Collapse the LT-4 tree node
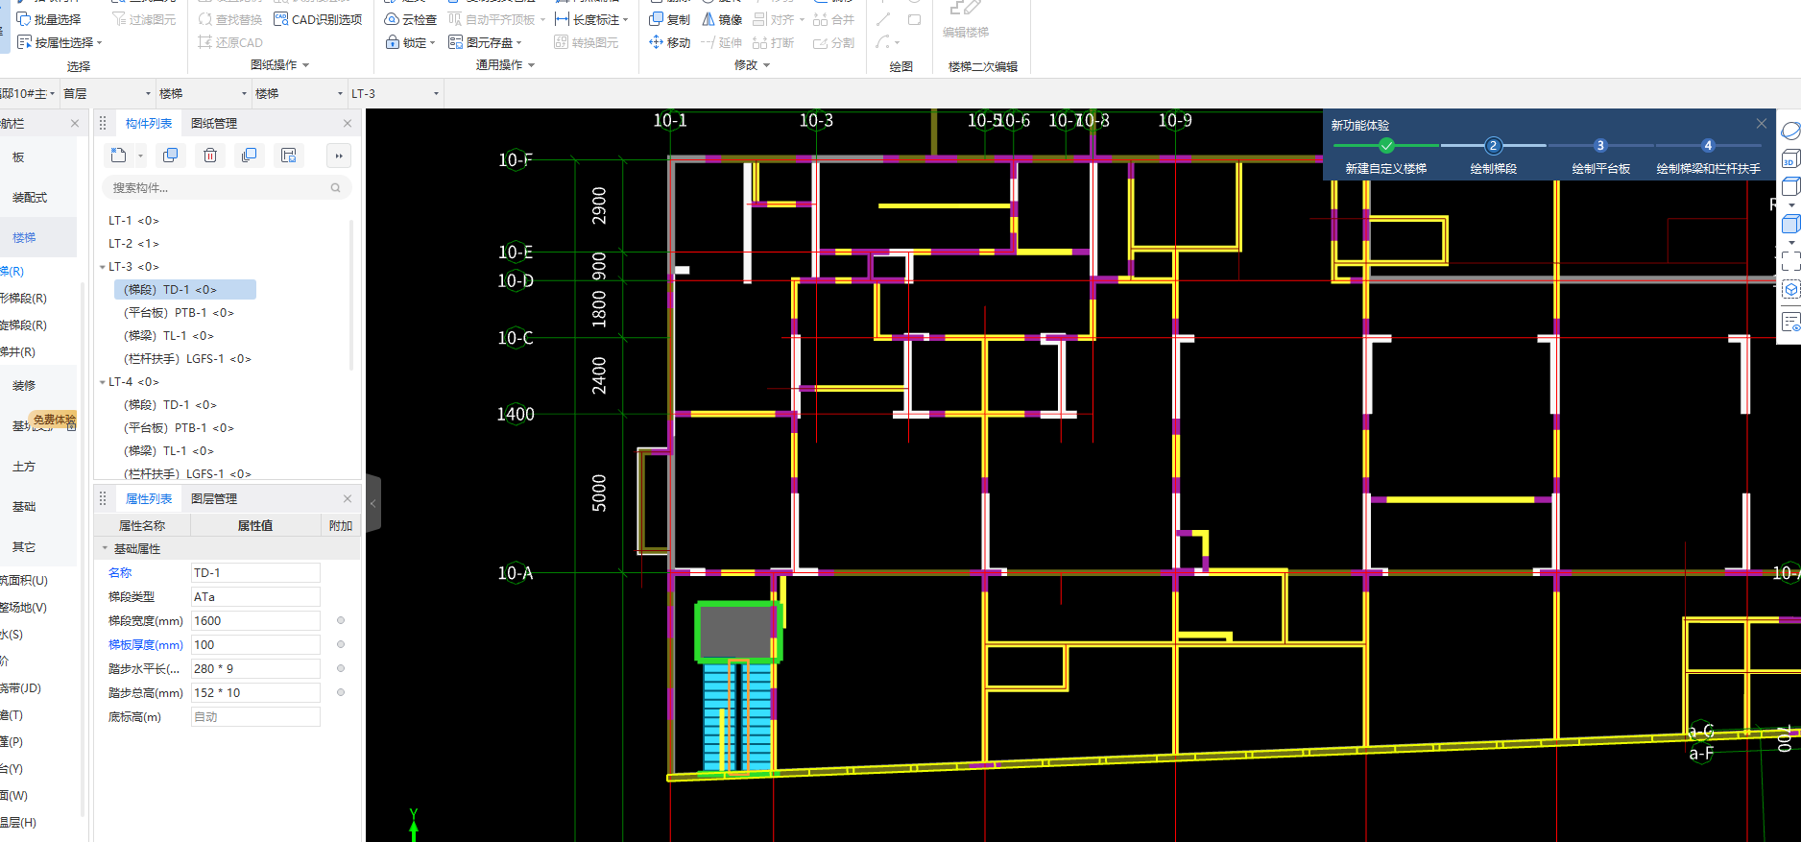This screenshot has height=842, width=1801. [103, 382]
